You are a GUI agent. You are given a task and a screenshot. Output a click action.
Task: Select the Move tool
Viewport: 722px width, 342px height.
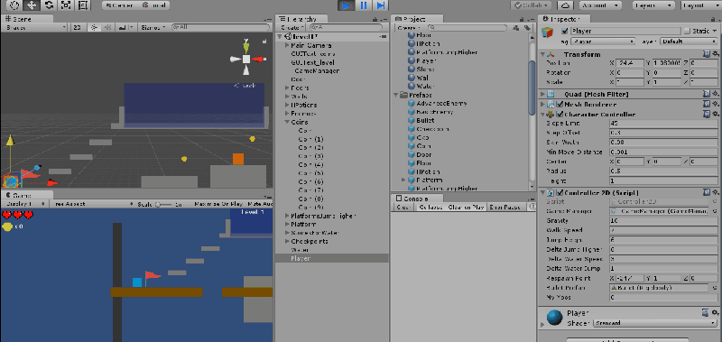[x=32, y=5]
